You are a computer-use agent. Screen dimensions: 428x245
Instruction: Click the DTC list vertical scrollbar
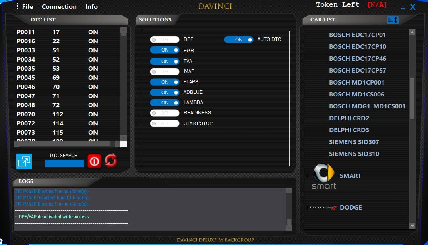[124, 84]
